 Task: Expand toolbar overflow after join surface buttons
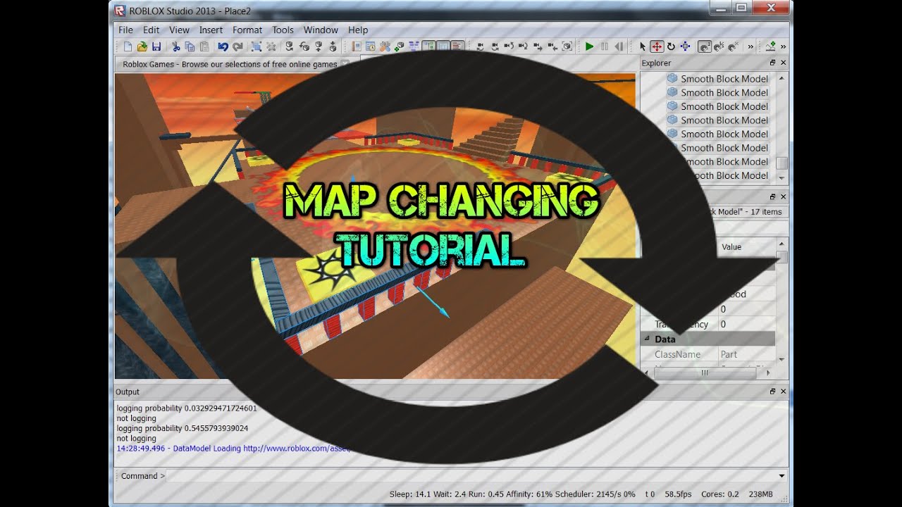(x=750, y=46)
